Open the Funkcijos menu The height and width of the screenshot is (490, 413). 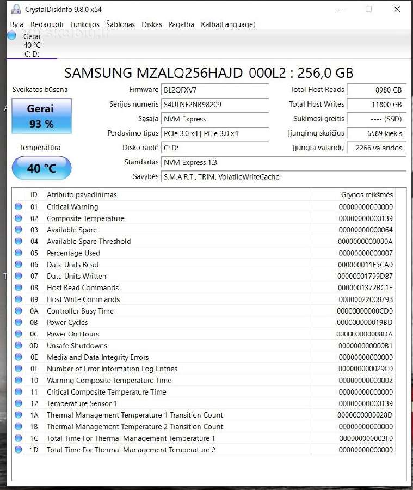85,24
